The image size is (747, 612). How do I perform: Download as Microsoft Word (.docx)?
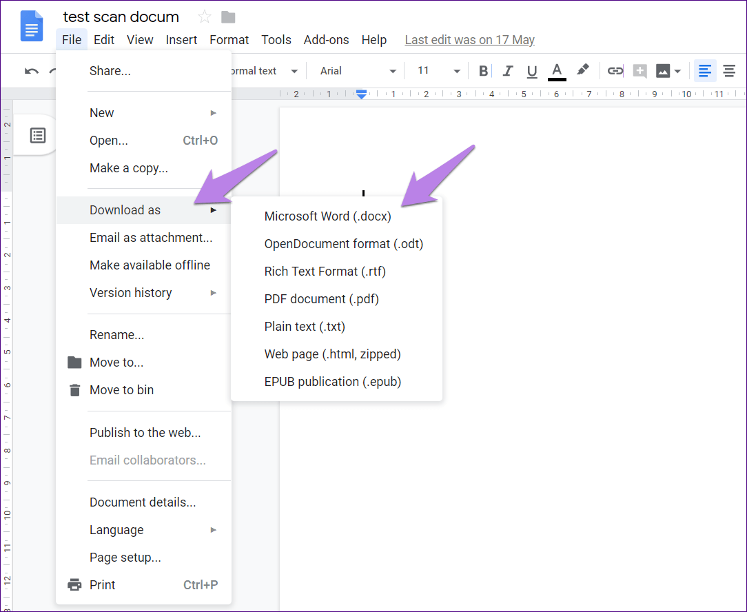tap(337, 216)
